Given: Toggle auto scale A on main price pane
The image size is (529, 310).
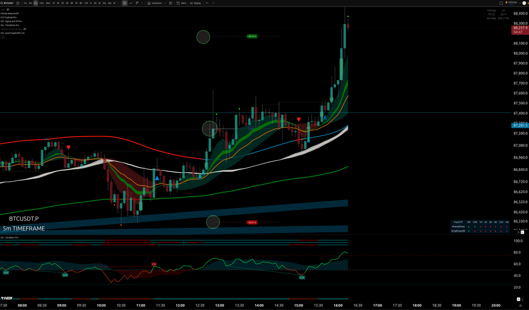Looking at the screenshot, I should coord(518,232).
